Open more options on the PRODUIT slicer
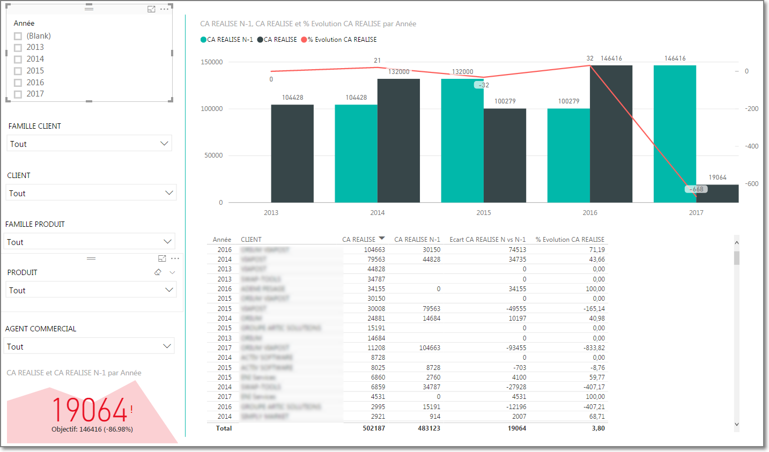769x452 pixels. pos(175,258)
